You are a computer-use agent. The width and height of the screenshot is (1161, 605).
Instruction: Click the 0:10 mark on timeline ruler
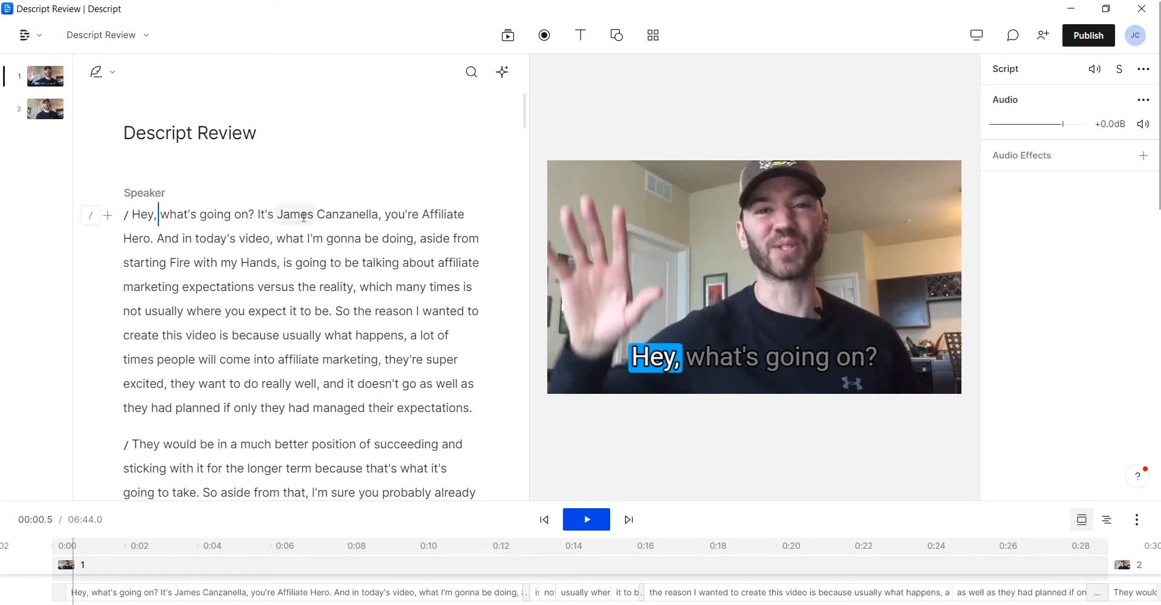pos(429,546)
